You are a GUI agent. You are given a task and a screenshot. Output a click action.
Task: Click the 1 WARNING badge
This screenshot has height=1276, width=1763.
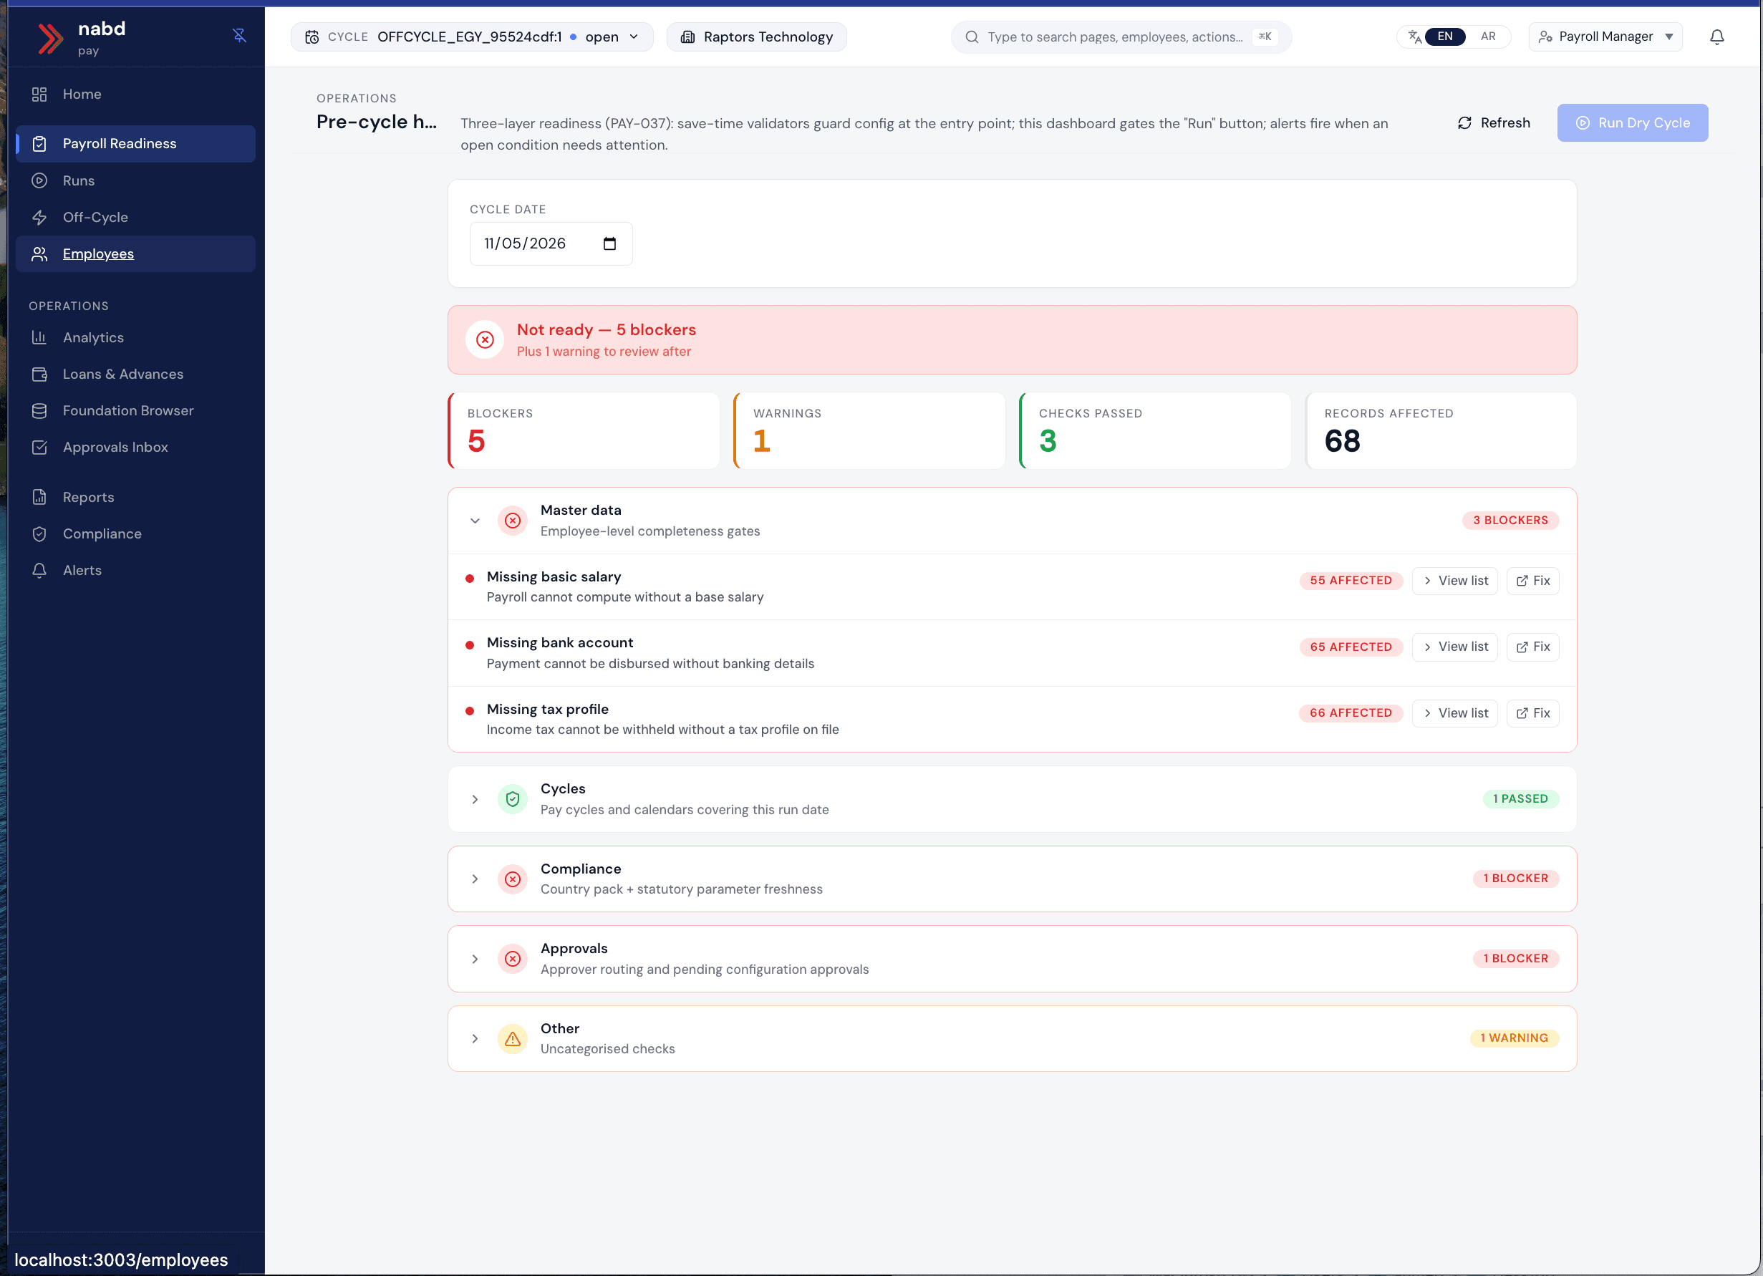point(1515,1038)
